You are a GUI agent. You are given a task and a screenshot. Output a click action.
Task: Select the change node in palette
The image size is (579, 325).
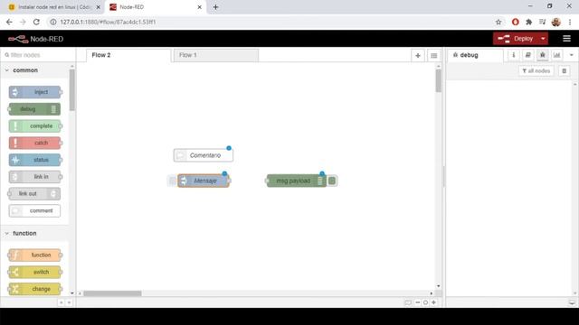tap(35, 289)
